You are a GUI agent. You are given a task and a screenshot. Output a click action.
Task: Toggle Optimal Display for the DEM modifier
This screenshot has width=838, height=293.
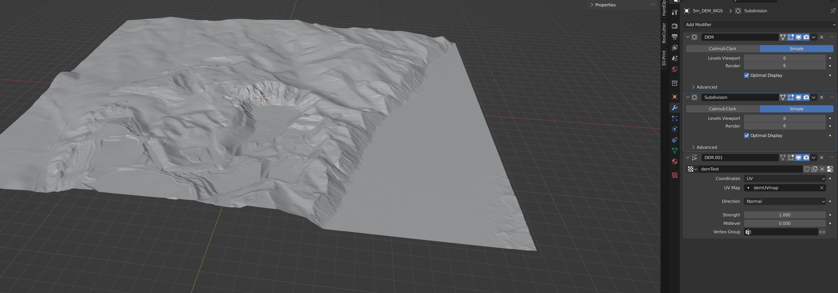747,75
